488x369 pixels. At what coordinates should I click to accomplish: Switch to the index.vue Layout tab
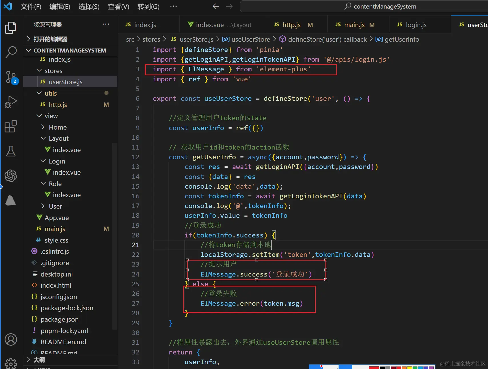[x=223, y=25]
